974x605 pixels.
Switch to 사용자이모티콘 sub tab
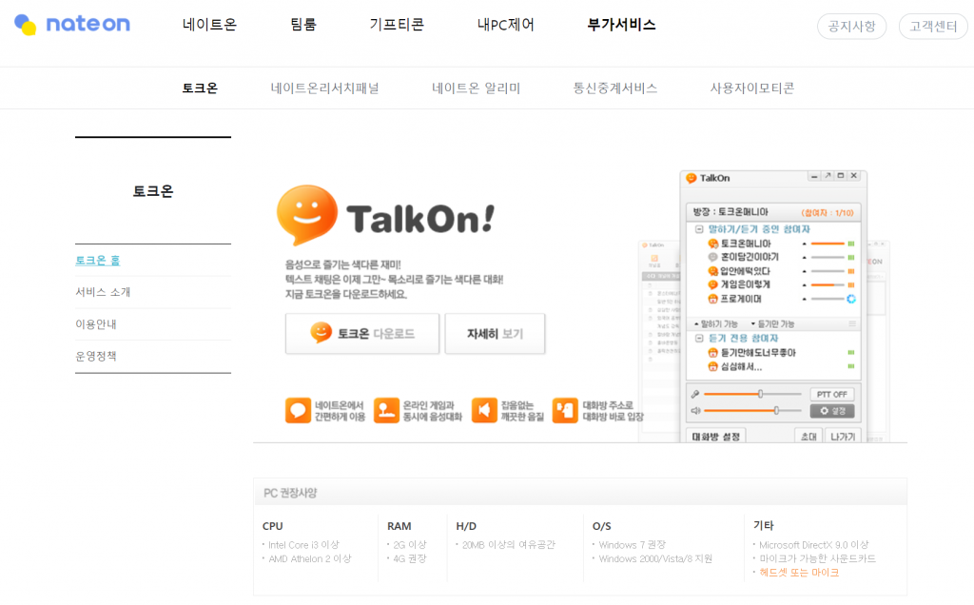pyautogui.click(x=752, y=88)
